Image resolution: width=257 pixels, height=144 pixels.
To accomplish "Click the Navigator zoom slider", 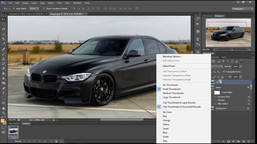I will coord(232,50).
